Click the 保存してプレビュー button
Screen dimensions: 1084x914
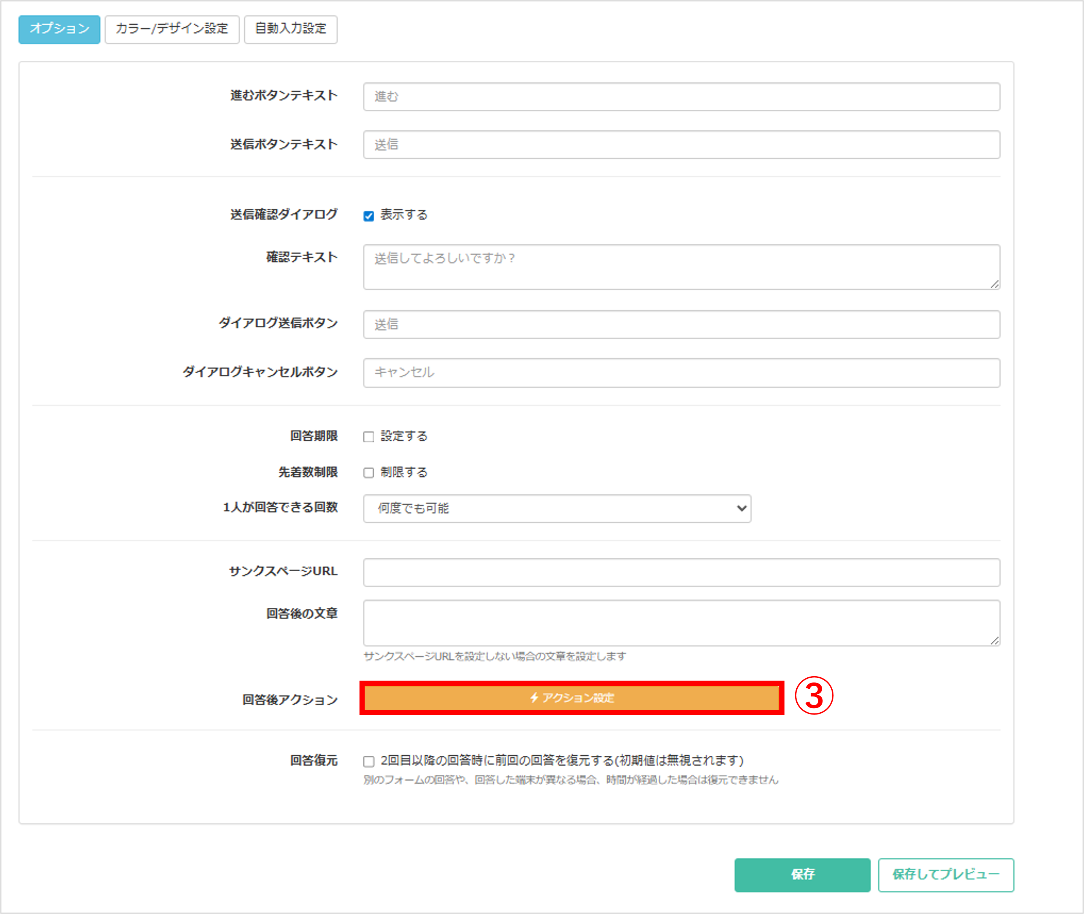pos(946,875)
